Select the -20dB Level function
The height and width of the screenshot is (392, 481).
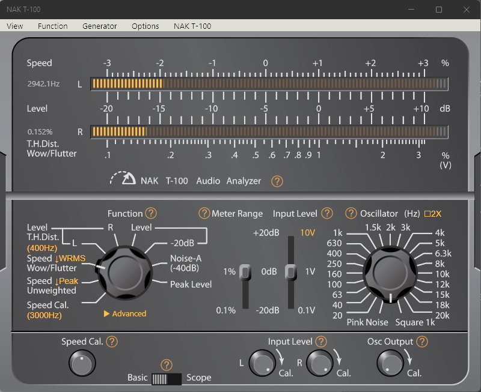[182, 243]
